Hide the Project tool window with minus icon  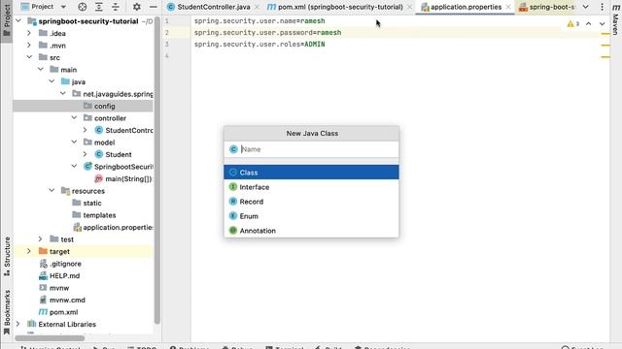tap(154, 7)
